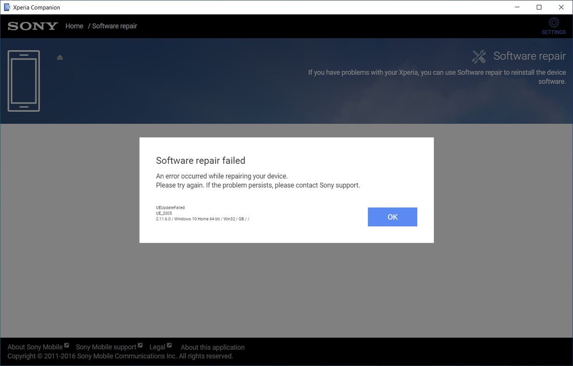Minimize the Xperia Companion window
The image size is (573, 366).
[517, 7]
